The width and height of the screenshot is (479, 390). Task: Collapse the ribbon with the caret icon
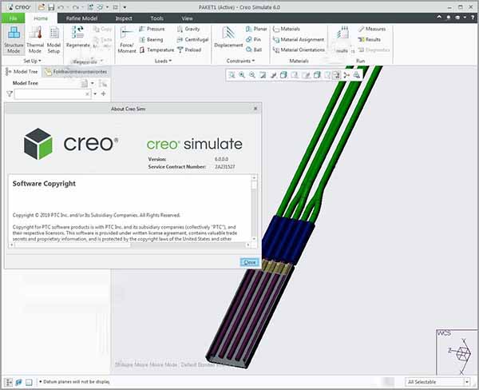point(439,18)
